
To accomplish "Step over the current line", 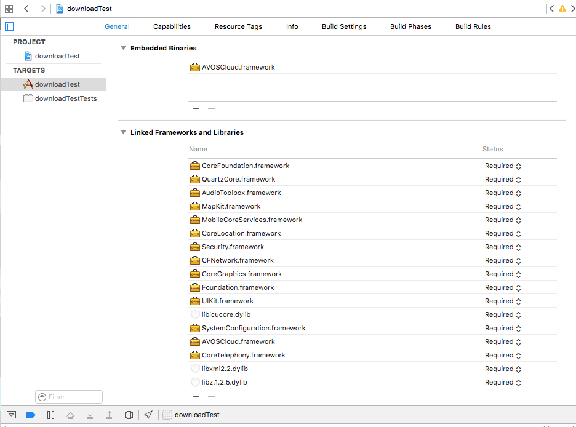I will pyautogui.click(x=71, y=415).
